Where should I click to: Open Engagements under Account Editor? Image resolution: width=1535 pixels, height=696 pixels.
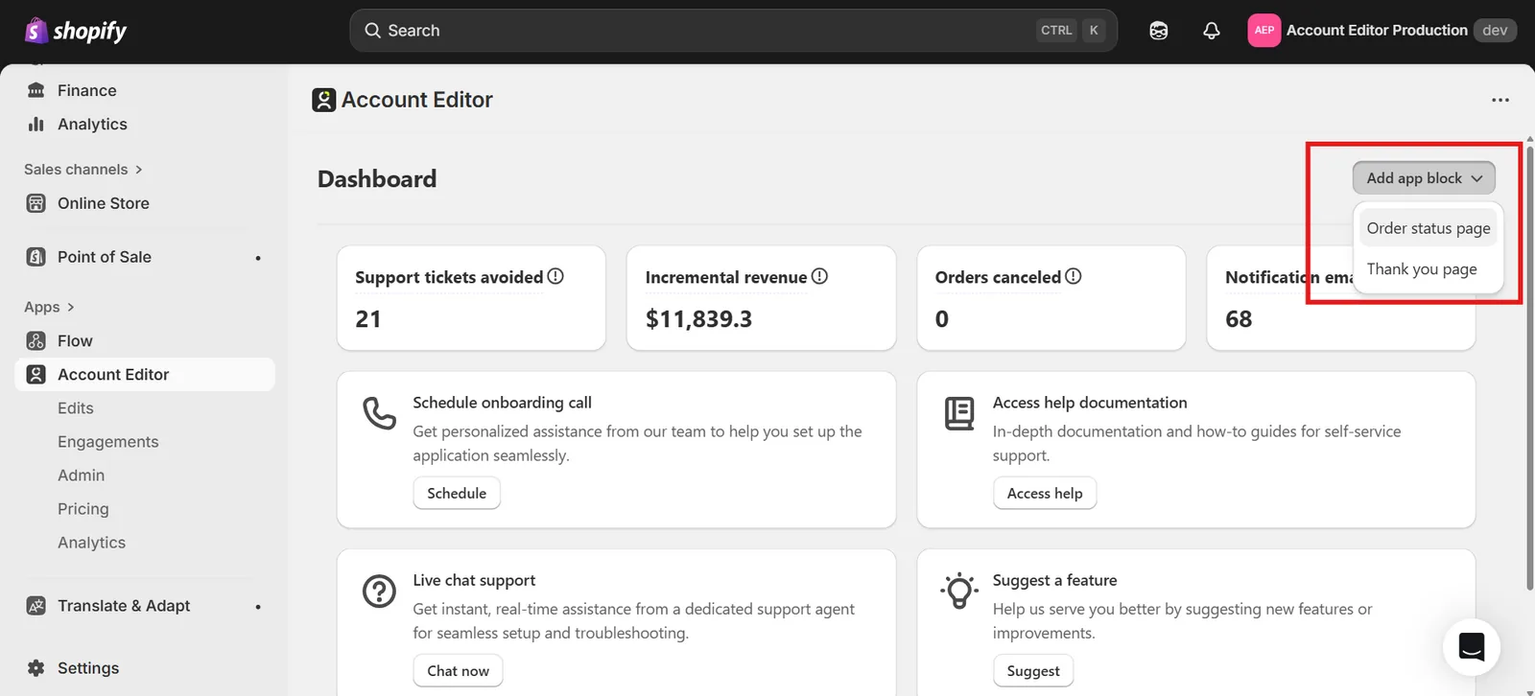tap(108, 442)
